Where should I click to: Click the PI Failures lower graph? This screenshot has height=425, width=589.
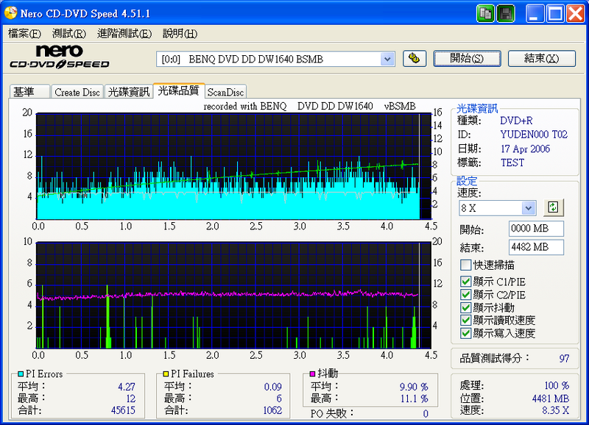(x=233, y=295)
